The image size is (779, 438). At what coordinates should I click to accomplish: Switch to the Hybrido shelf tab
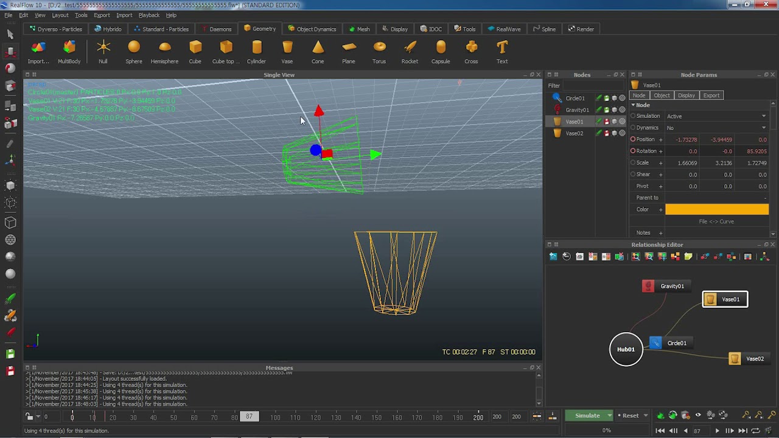coord(108,29)
